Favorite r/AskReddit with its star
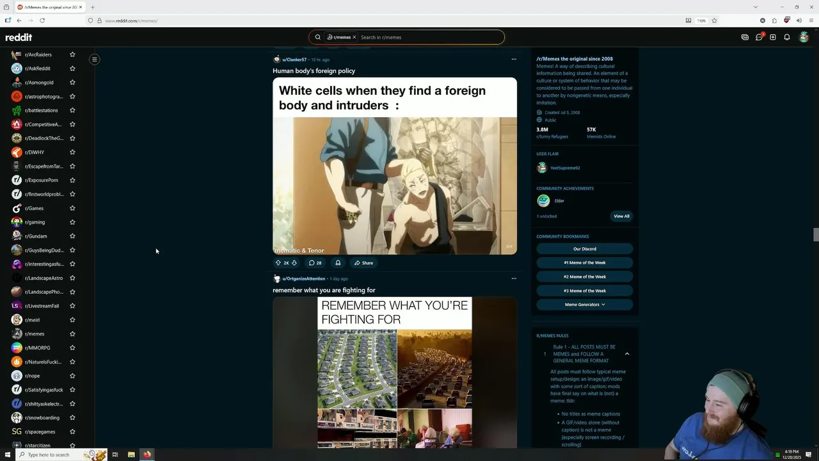This screenshot has width=819, height=461. (72, 69)
